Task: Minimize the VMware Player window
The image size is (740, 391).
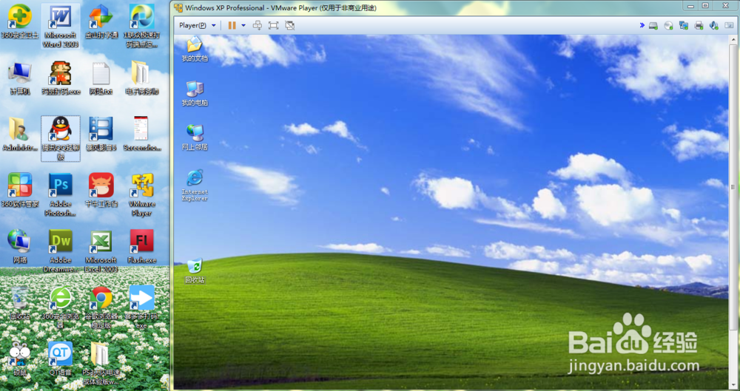Action: tap(691, 6)
